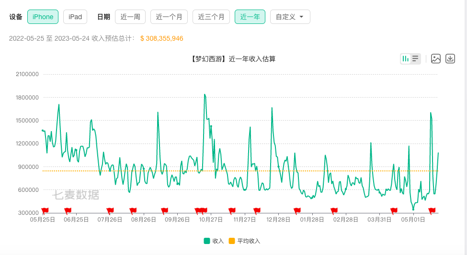Open the 自定义 date range dropdown

(290, 17)
